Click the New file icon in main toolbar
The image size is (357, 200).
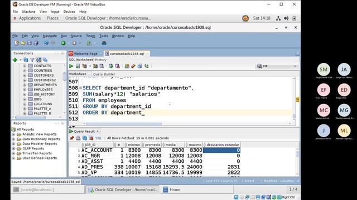point(16,43)
